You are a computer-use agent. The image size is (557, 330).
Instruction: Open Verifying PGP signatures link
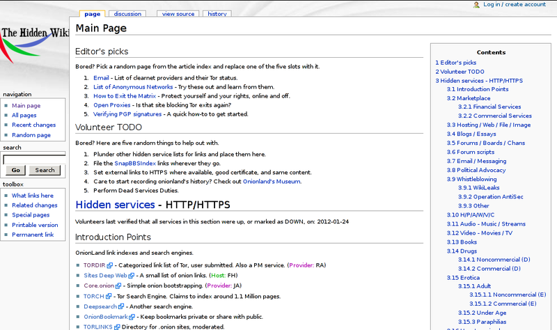pos(127,114)
